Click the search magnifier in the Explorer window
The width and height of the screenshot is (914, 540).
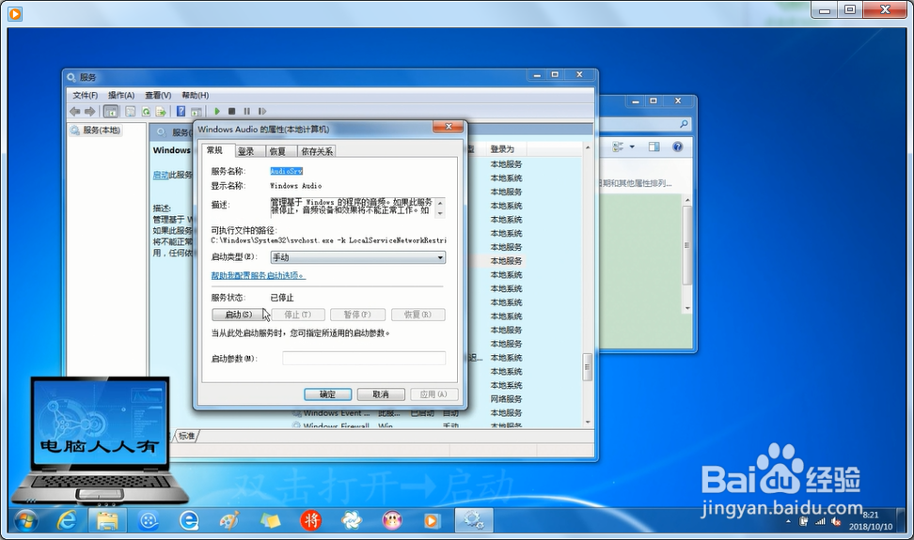(x=684, y=124)
